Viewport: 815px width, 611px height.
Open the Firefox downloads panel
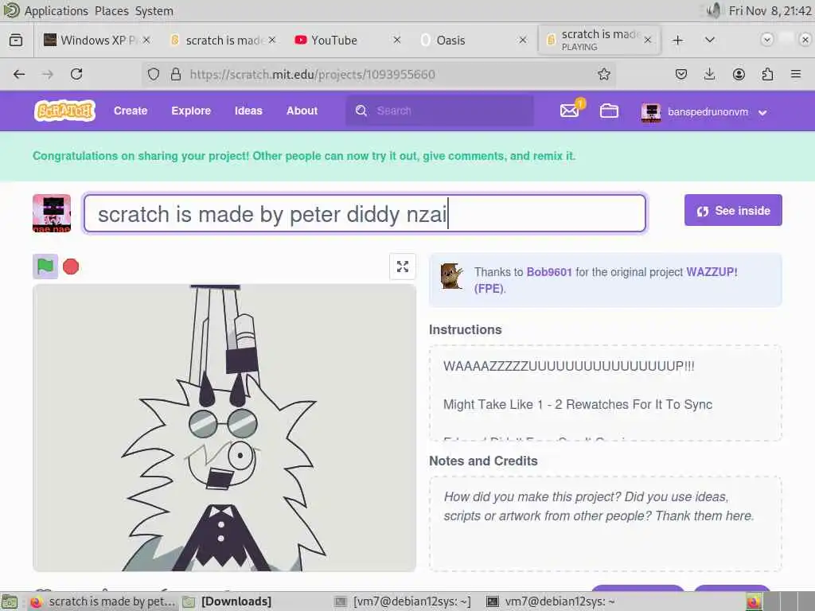(x=709, y=74)
